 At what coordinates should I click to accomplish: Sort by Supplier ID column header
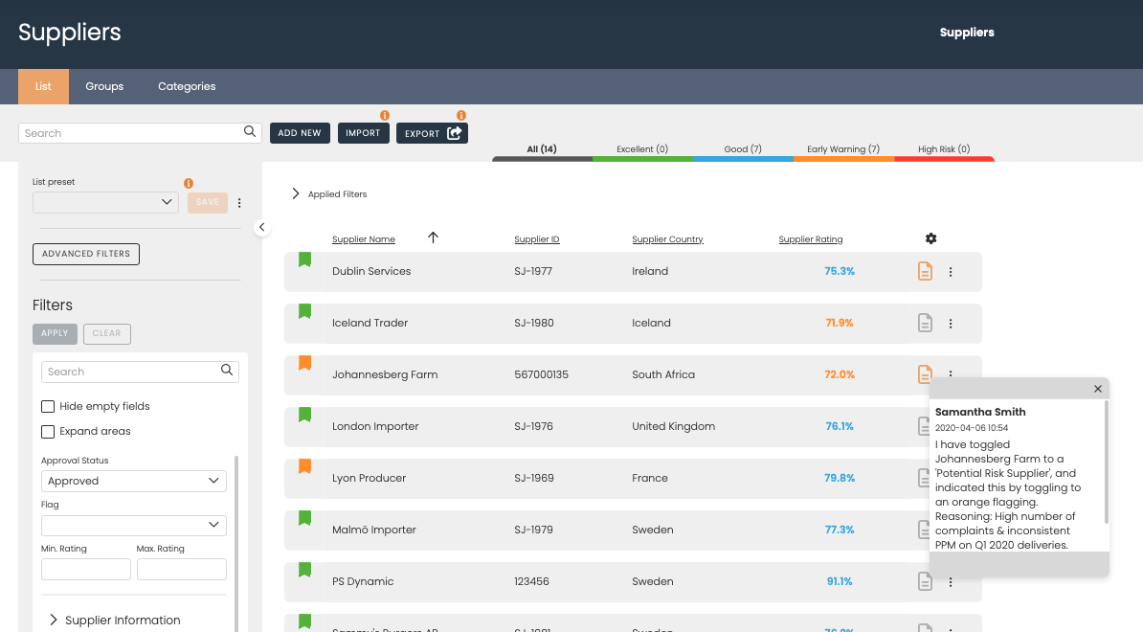pos(536,239)
